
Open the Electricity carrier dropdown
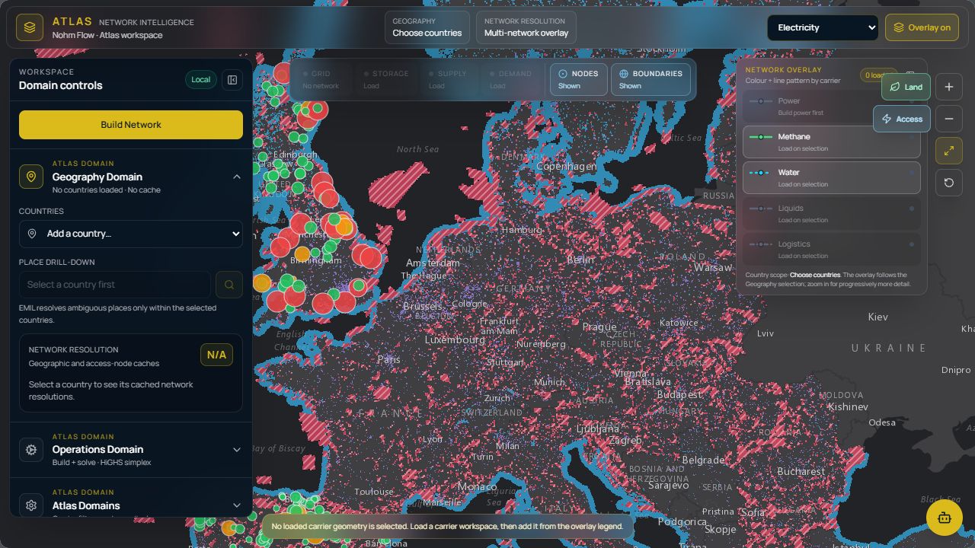coord(823,27)
